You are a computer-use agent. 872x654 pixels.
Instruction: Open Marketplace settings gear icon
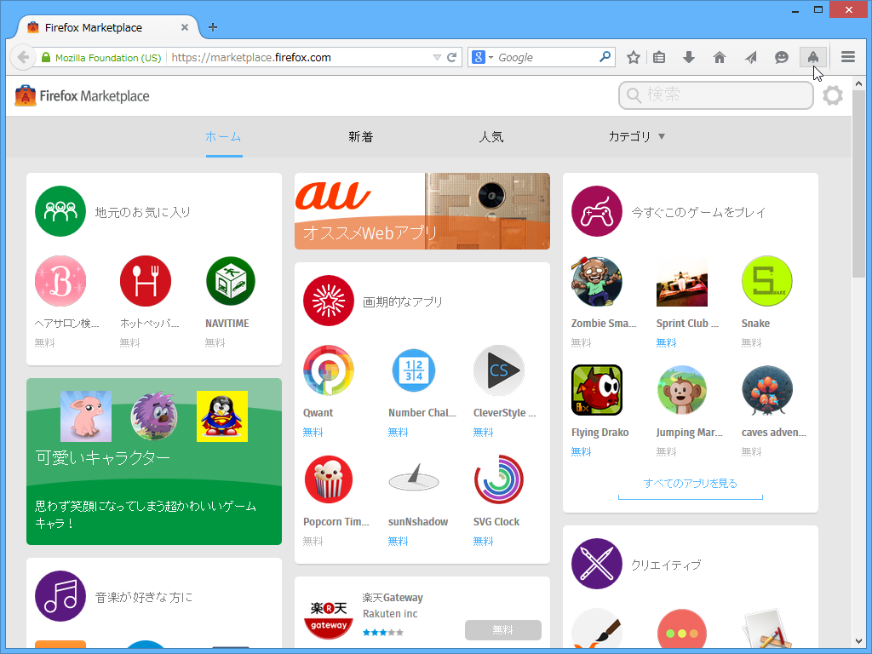[832, 95]
